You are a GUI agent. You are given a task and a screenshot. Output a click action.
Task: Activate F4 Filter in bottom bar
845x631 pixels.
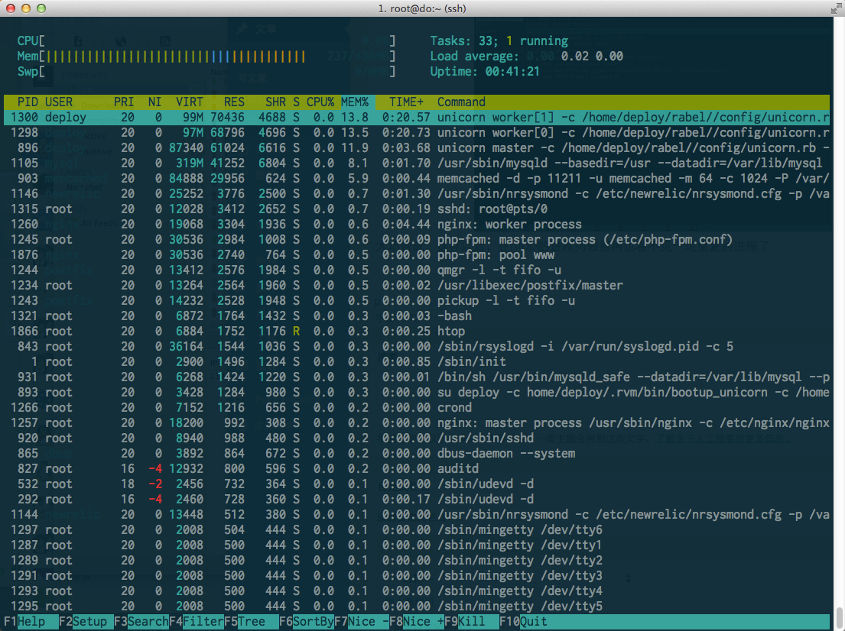(x=197, y=621)
